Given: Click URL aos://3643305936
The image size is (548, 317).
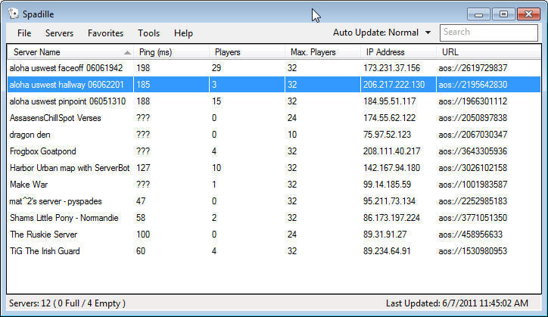Looking at the screenshot, I should pyautogui.click(x=473, y=151).
